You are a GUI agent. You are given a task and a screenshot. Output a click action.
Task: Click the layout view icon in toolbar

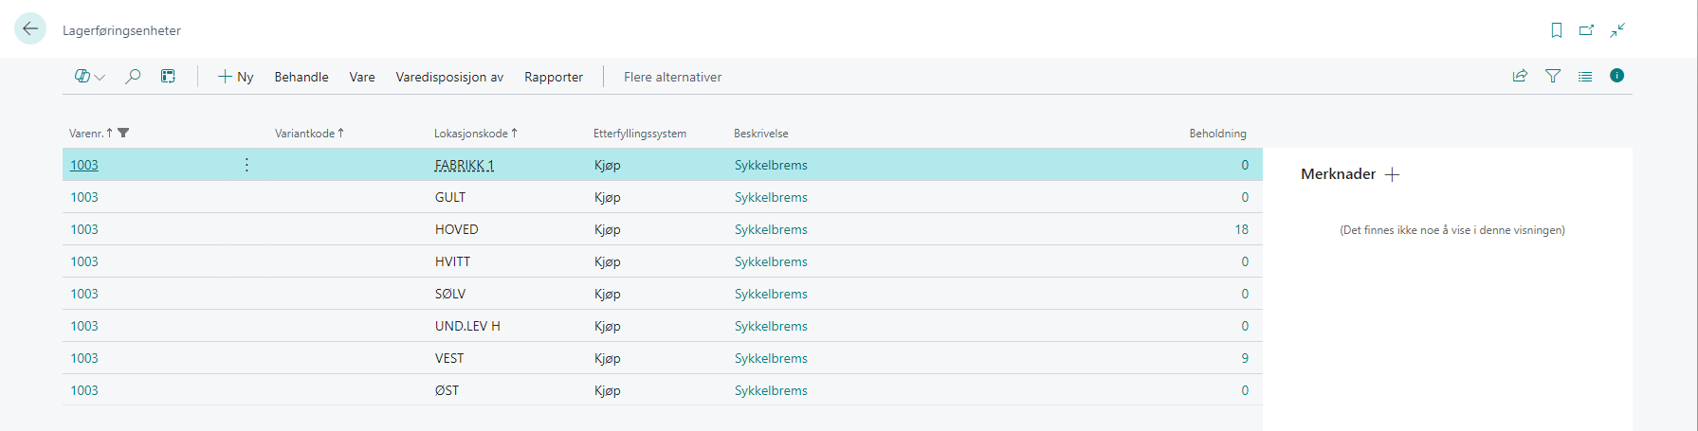[x=168, y=77]
